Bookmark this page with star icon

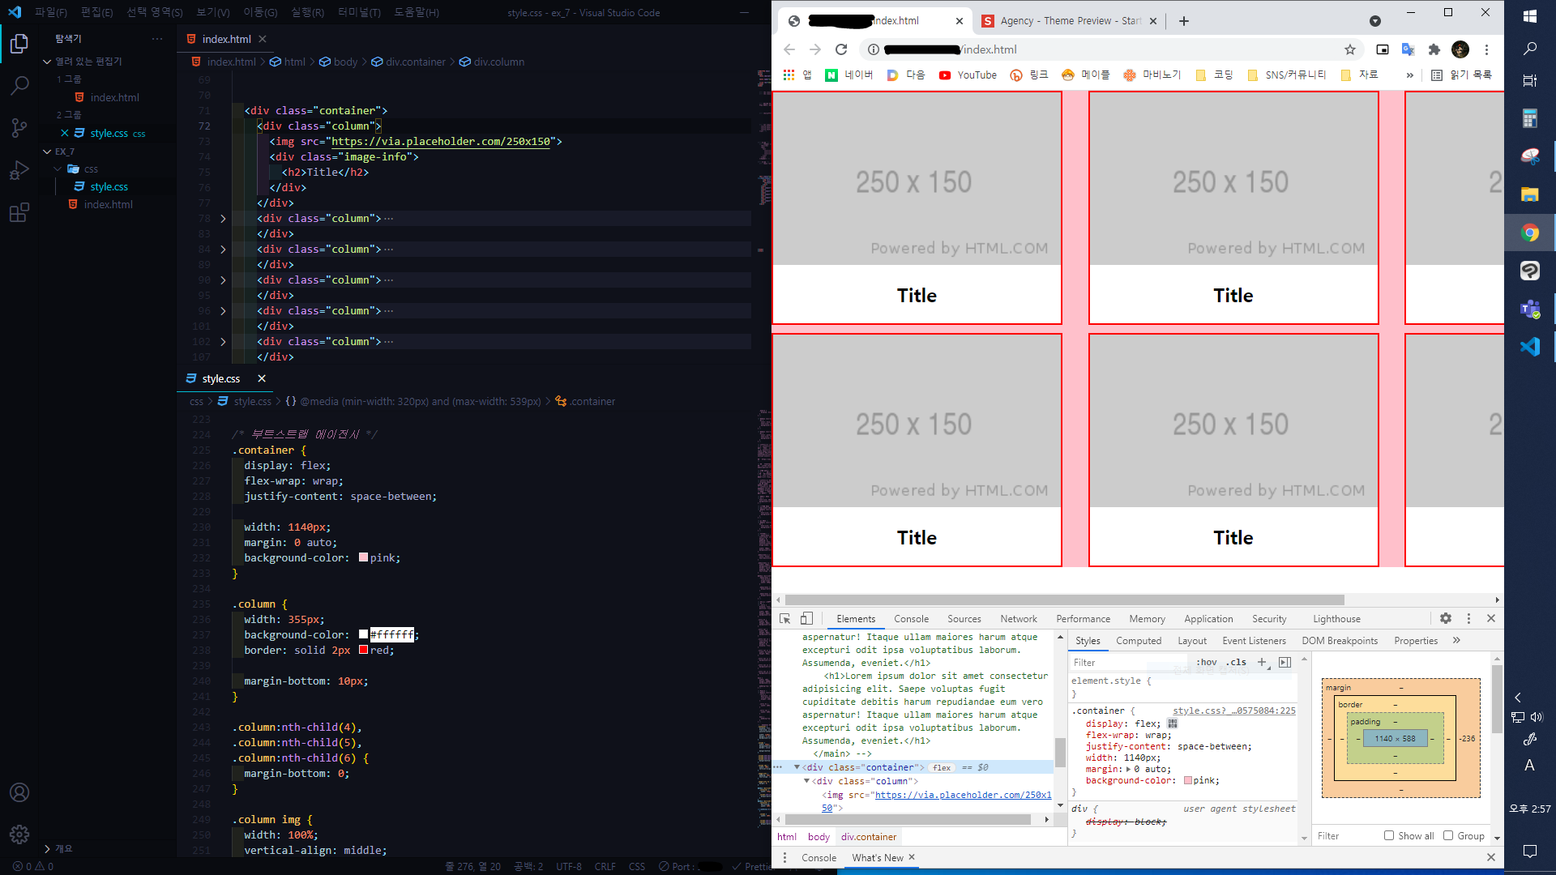coord(1350,49)
